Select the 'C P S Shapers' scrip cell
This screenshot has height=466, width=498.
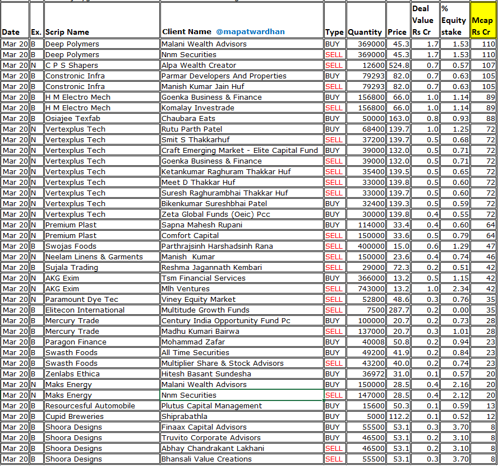coord(102,66)
